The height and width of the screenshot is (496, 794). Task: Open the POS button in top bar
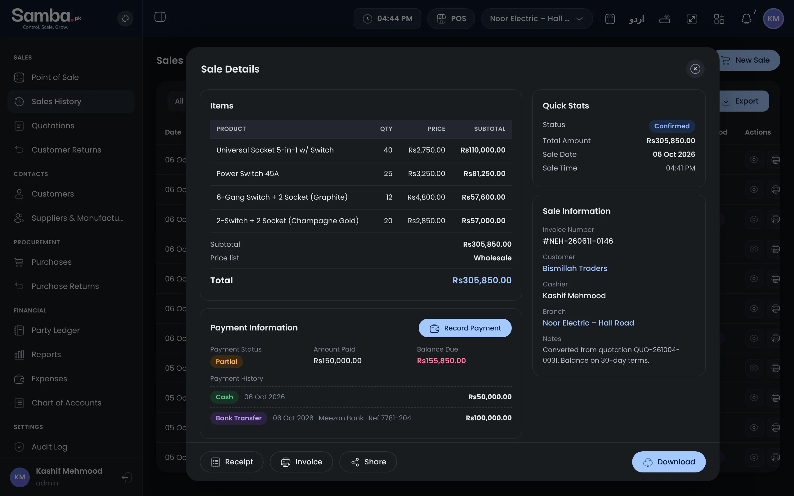pos(451,19)
